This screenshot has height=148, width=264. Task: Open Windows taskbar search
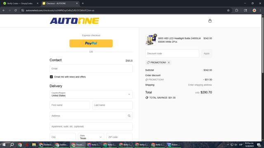tap(12, 145)
